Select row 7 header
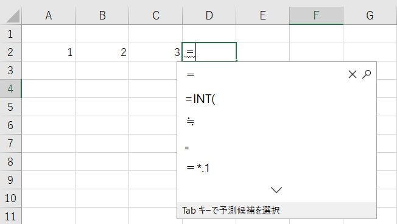 coord(10,144)
